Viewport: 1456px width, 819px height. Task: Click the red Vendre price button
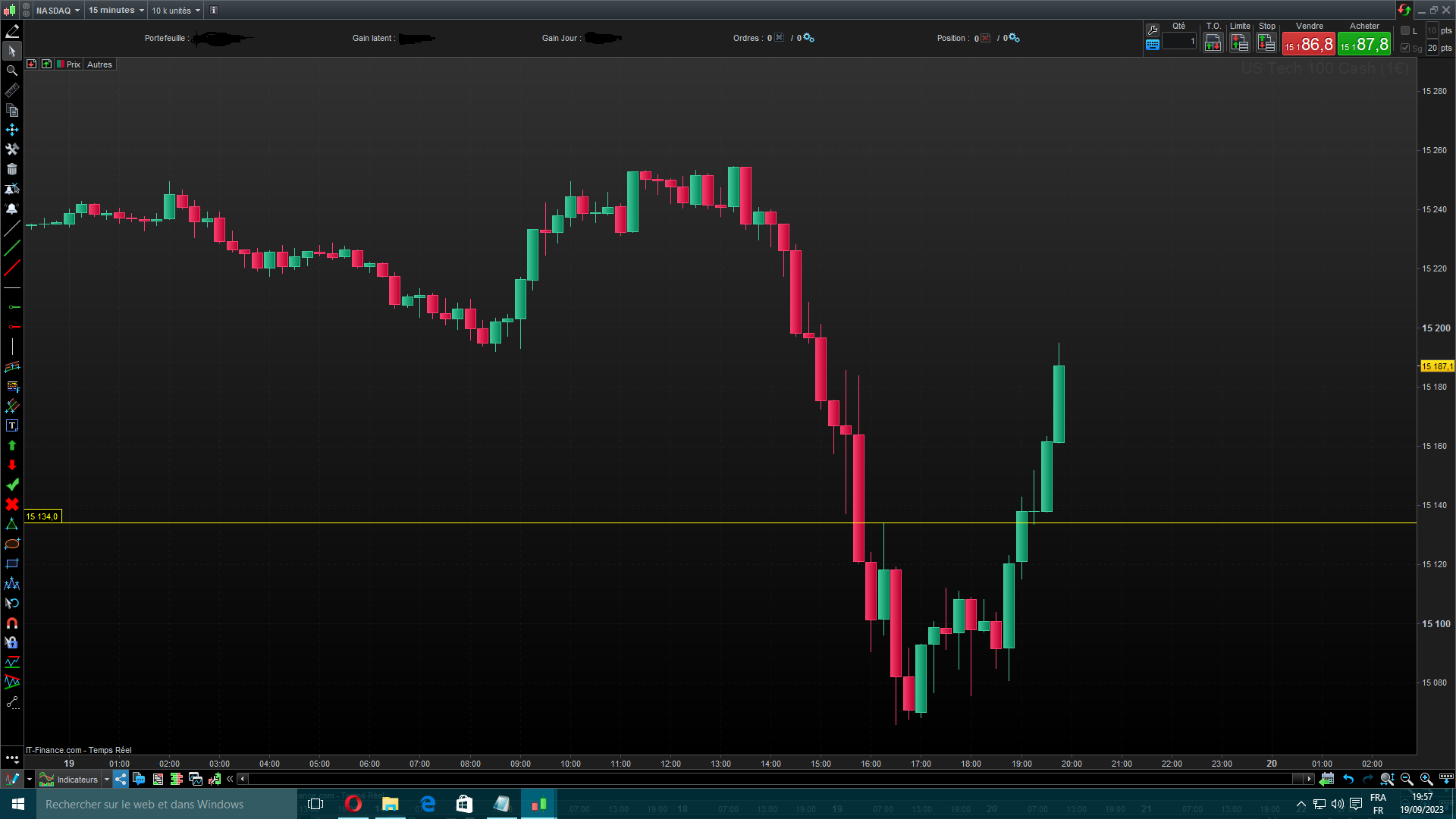click(1308, 44)
